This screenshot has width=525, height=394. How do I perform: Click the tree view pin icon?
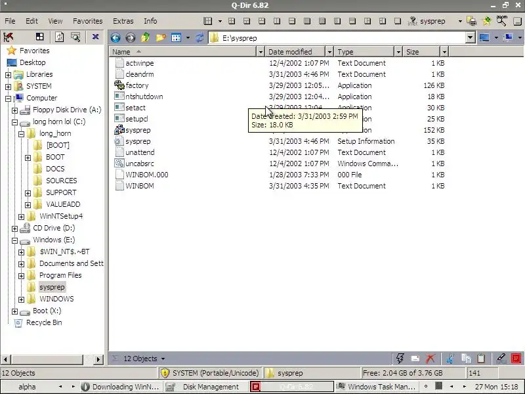8,37
